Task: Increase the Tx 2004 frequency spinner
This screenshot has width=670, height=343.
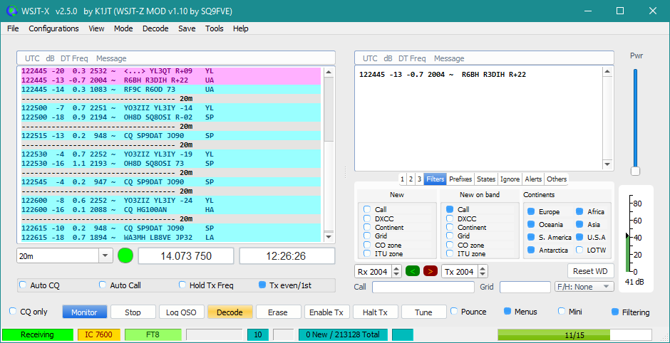Action: pyautogui.click(x=483, y=268)
